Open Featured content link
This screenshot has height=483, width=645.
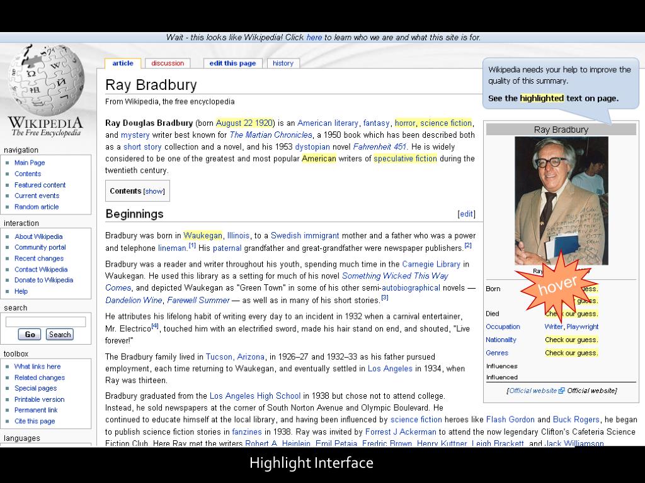point(40,185)
